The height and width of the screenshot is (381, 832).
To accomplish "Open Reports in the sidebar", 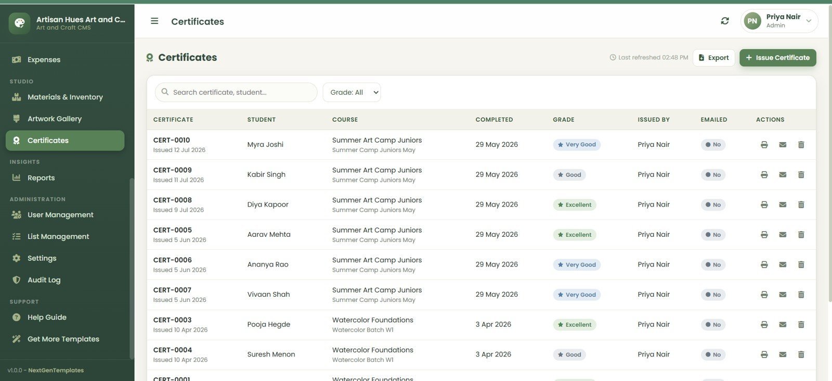I will tap(65, 177).
